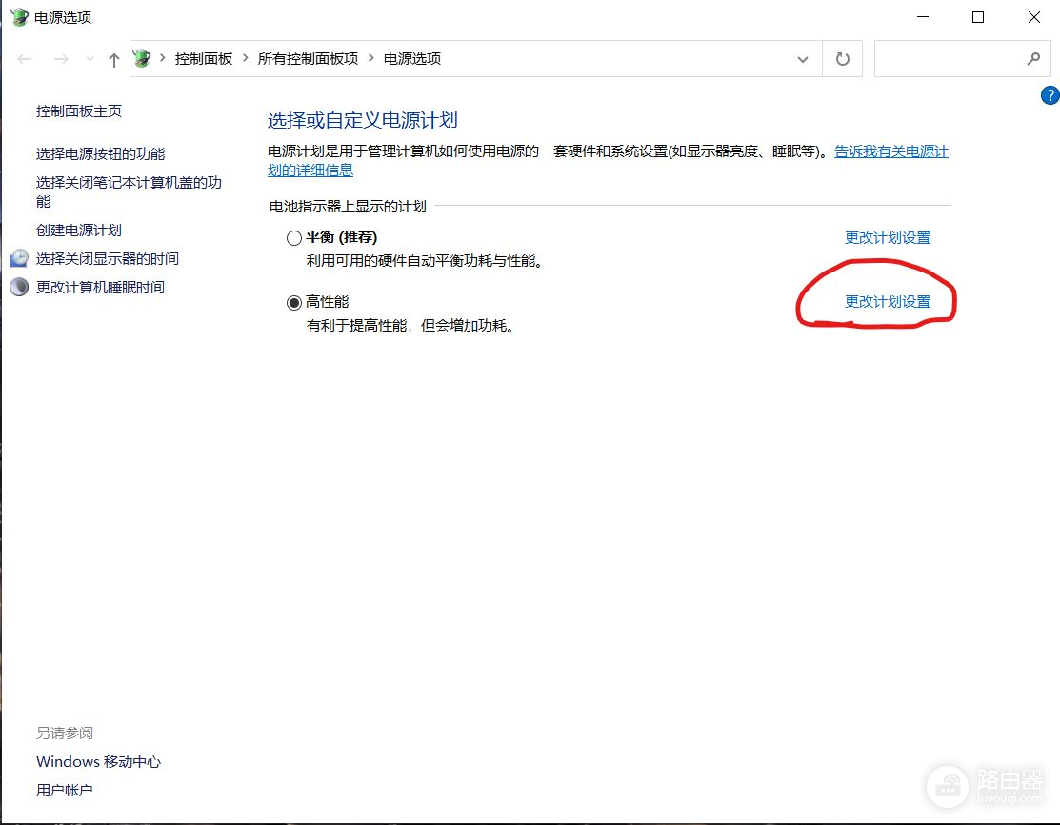1060x825 pixels.
Task: Select the 高性能 power plan
Action: 294,302
